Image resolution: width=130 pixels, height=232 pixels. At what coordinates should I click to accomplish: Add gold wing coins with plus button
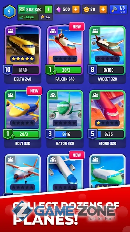[x=103, y=9]
